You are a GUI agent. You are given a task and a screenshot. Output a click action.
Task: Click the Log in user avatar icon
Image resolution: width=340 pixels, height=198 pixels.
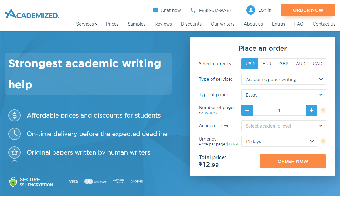point(251,10)
